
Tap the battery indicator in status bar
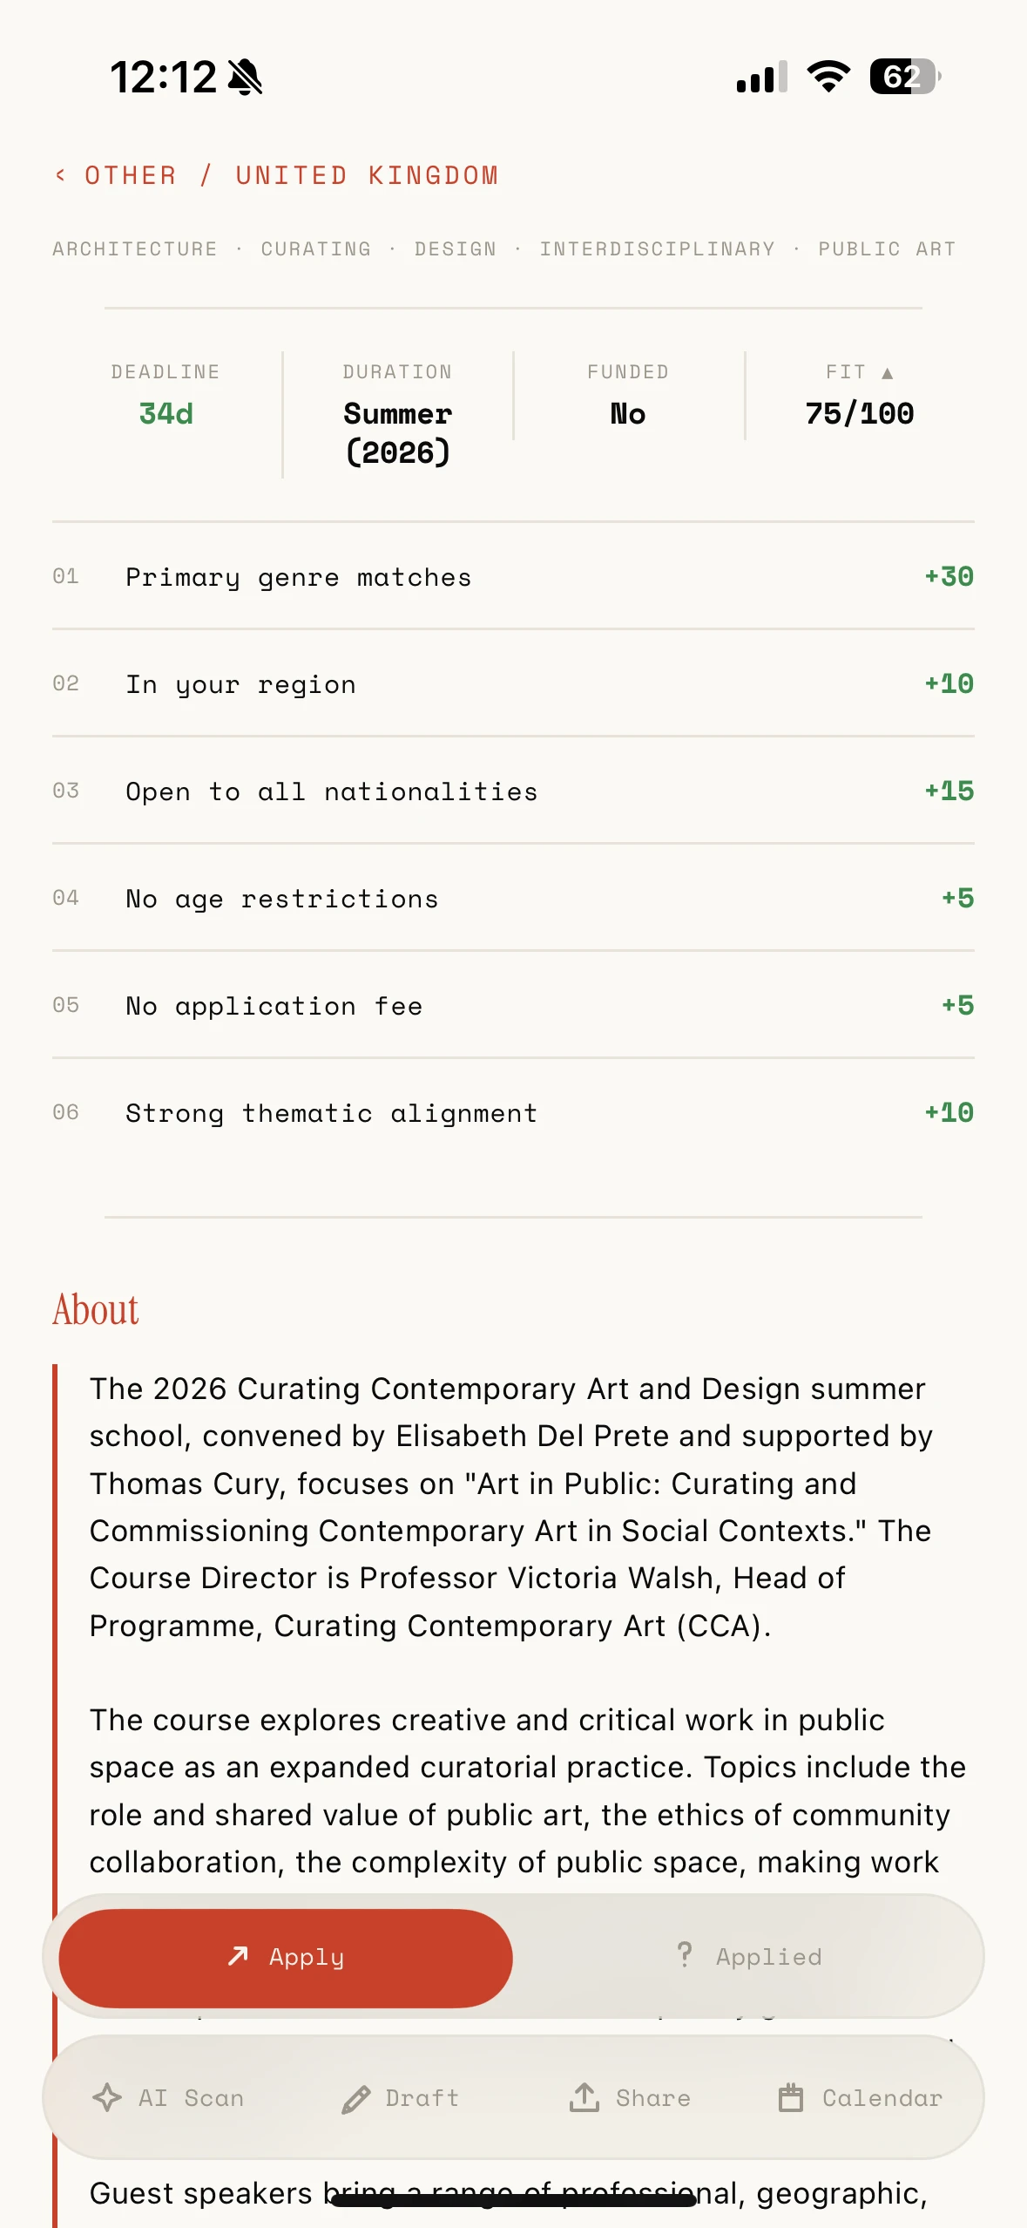[x=906, y=77]
